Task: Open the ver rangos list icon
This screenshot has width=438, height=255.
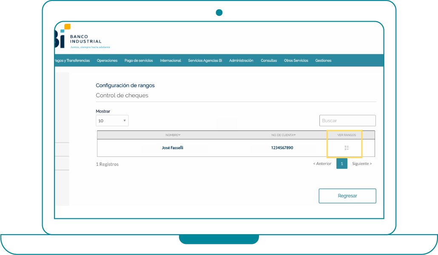Action: tap(347, 148)
